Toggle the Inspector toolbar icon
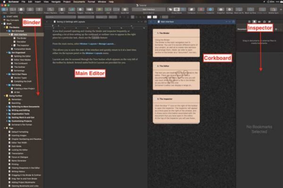The image size is (283, 188). tap(210, 9)
